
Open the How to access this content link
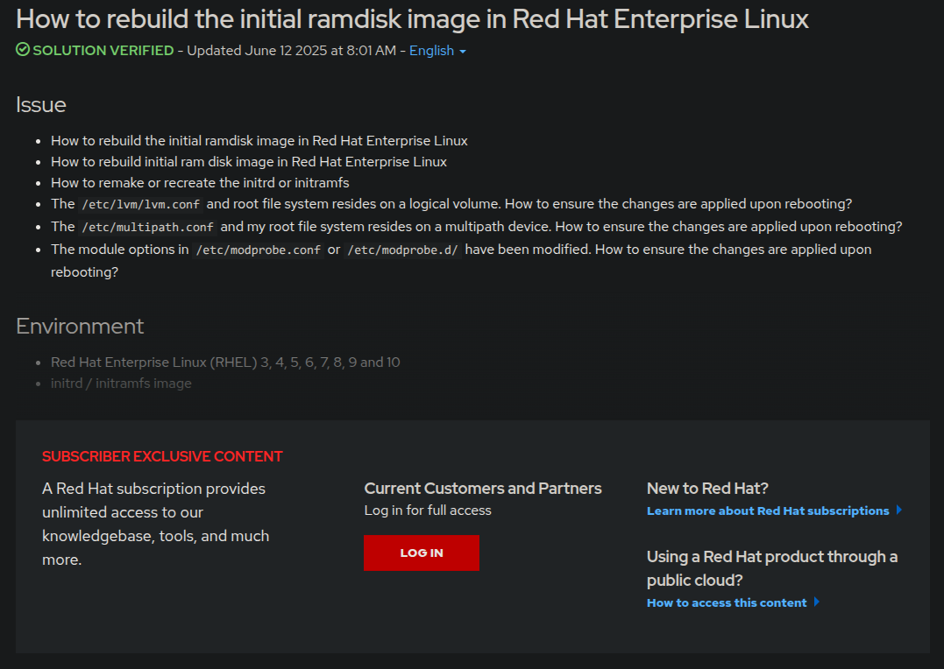pos(727,602)
